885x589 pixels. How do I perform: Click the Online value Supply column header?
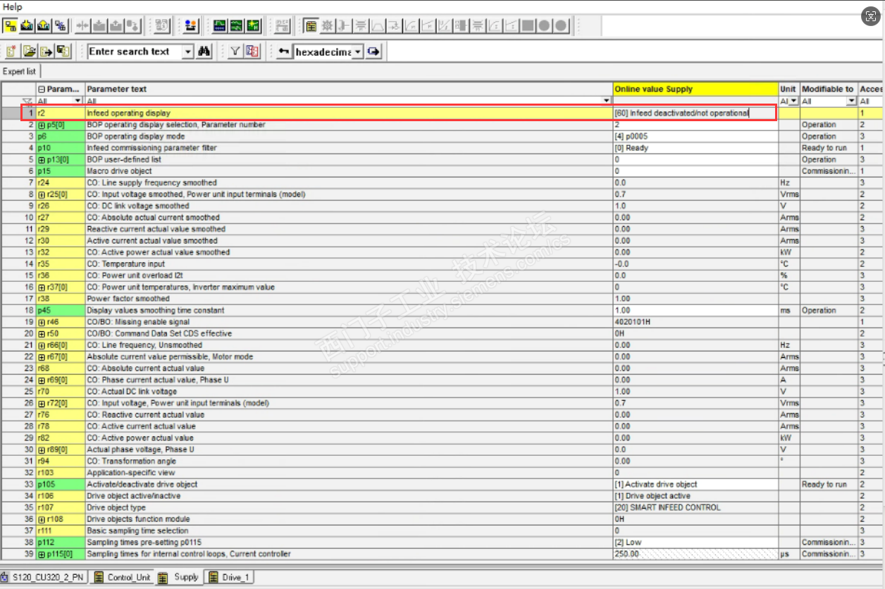(x=695, y=89)
